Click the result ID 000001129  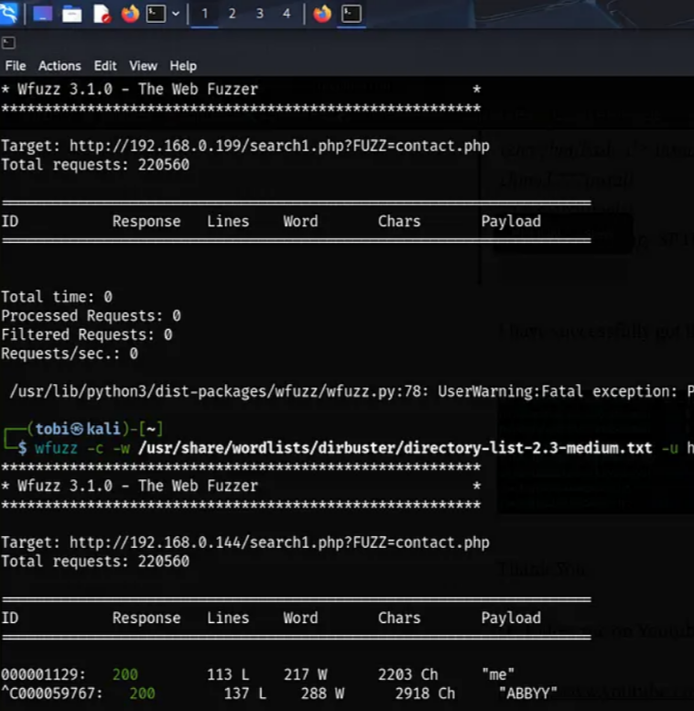(x=43, y=674)
